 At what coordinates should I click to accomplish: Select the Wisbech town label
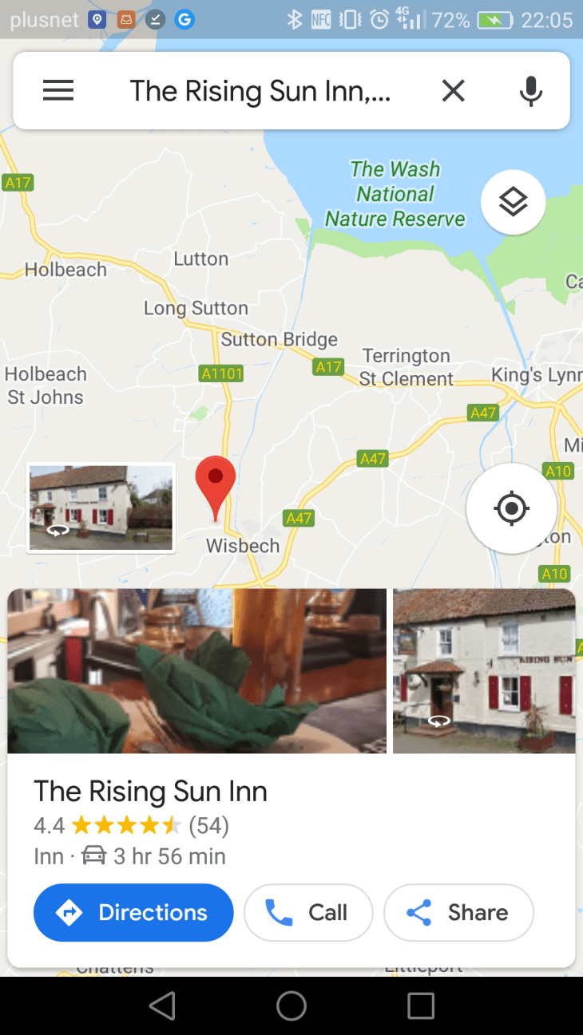point(243,546)
